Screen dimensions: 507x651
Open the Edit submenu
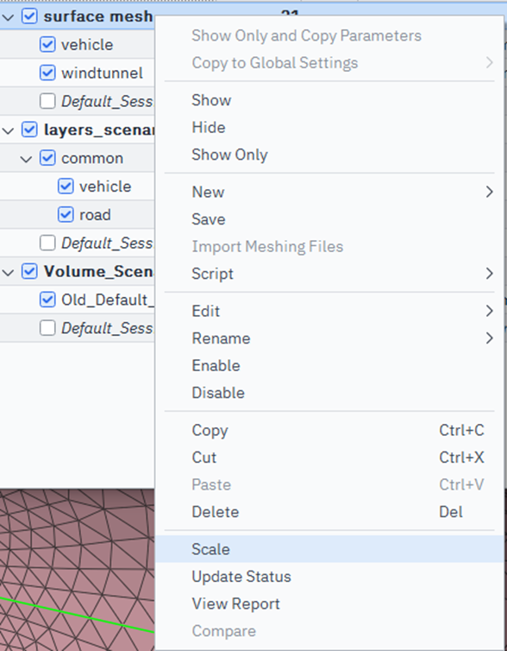pos(489,311)
